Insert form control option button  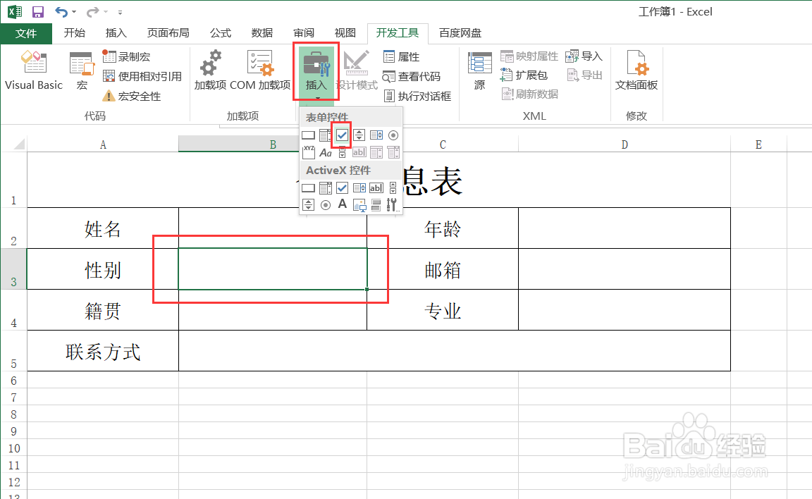click(393, 135)
